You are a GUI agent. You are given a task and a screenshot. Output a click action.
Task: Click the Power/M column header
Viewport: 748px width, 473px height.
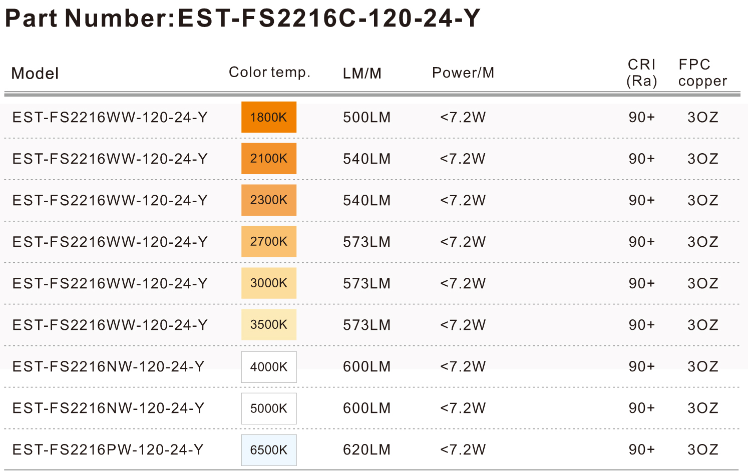click(x=463, y=73)
